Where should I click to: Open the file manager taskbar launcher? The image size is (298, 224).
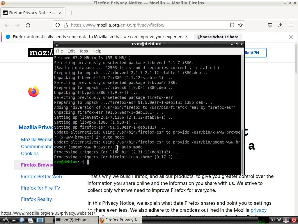point(14,220)
